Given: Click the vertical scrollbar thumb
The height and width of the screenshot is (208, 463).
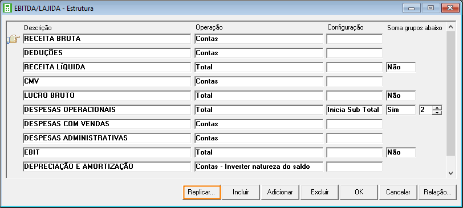Looking at the screenshot, I should 450,94.
